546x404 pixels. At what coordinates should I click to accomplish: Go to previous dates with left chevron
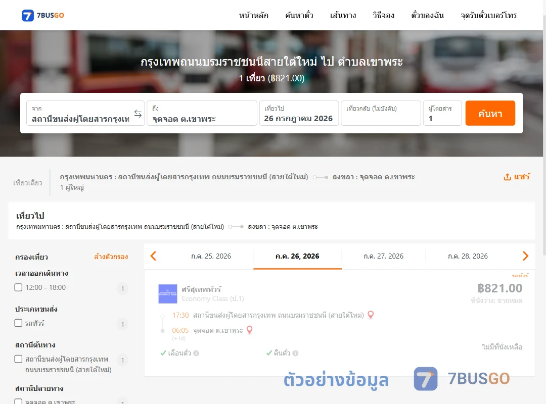point(153,256)
